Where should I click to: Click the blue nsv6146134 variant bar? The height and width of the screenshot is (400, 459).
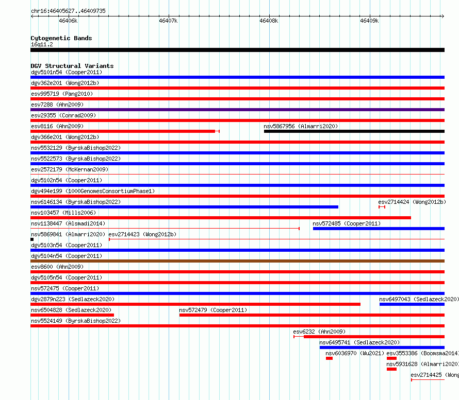coord(185,207)
